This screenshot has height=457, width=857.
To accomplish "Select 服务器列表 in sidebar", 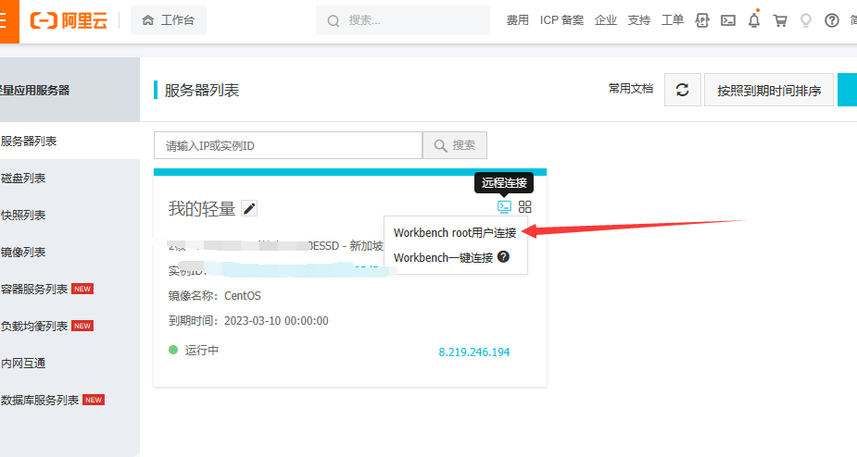I will (x=70, y=141).
